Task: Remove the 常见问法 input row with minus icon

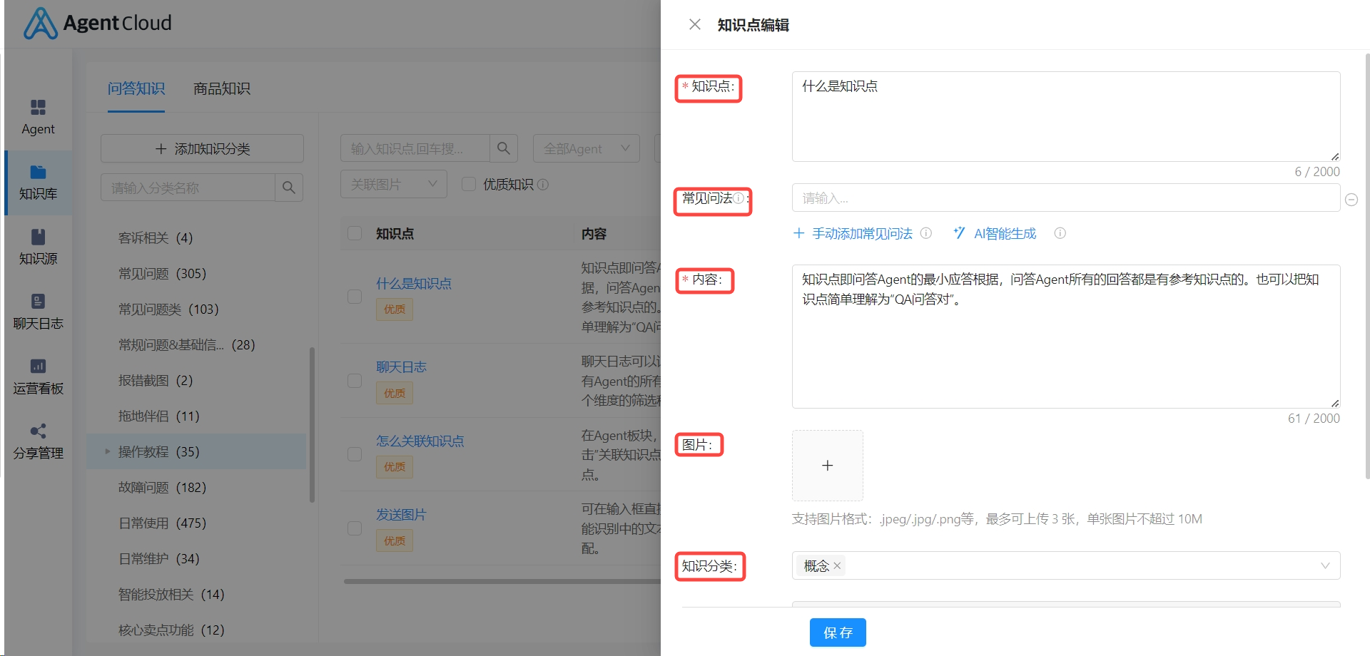Action: [x=1351, y=200]
